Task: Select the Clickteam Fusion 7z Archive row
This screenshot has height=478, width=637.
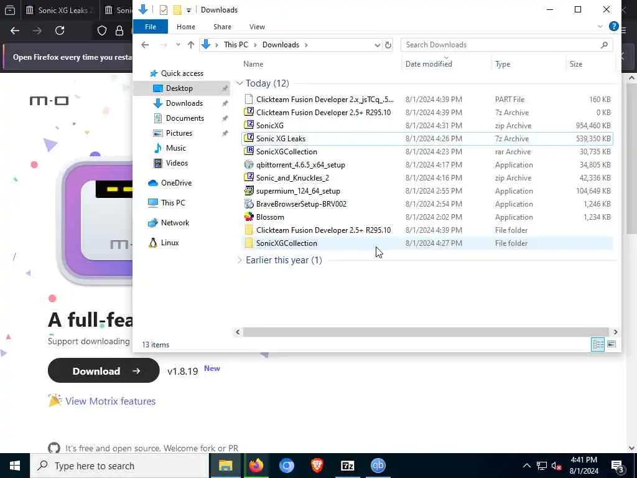Action: click(x=427, y=112)
